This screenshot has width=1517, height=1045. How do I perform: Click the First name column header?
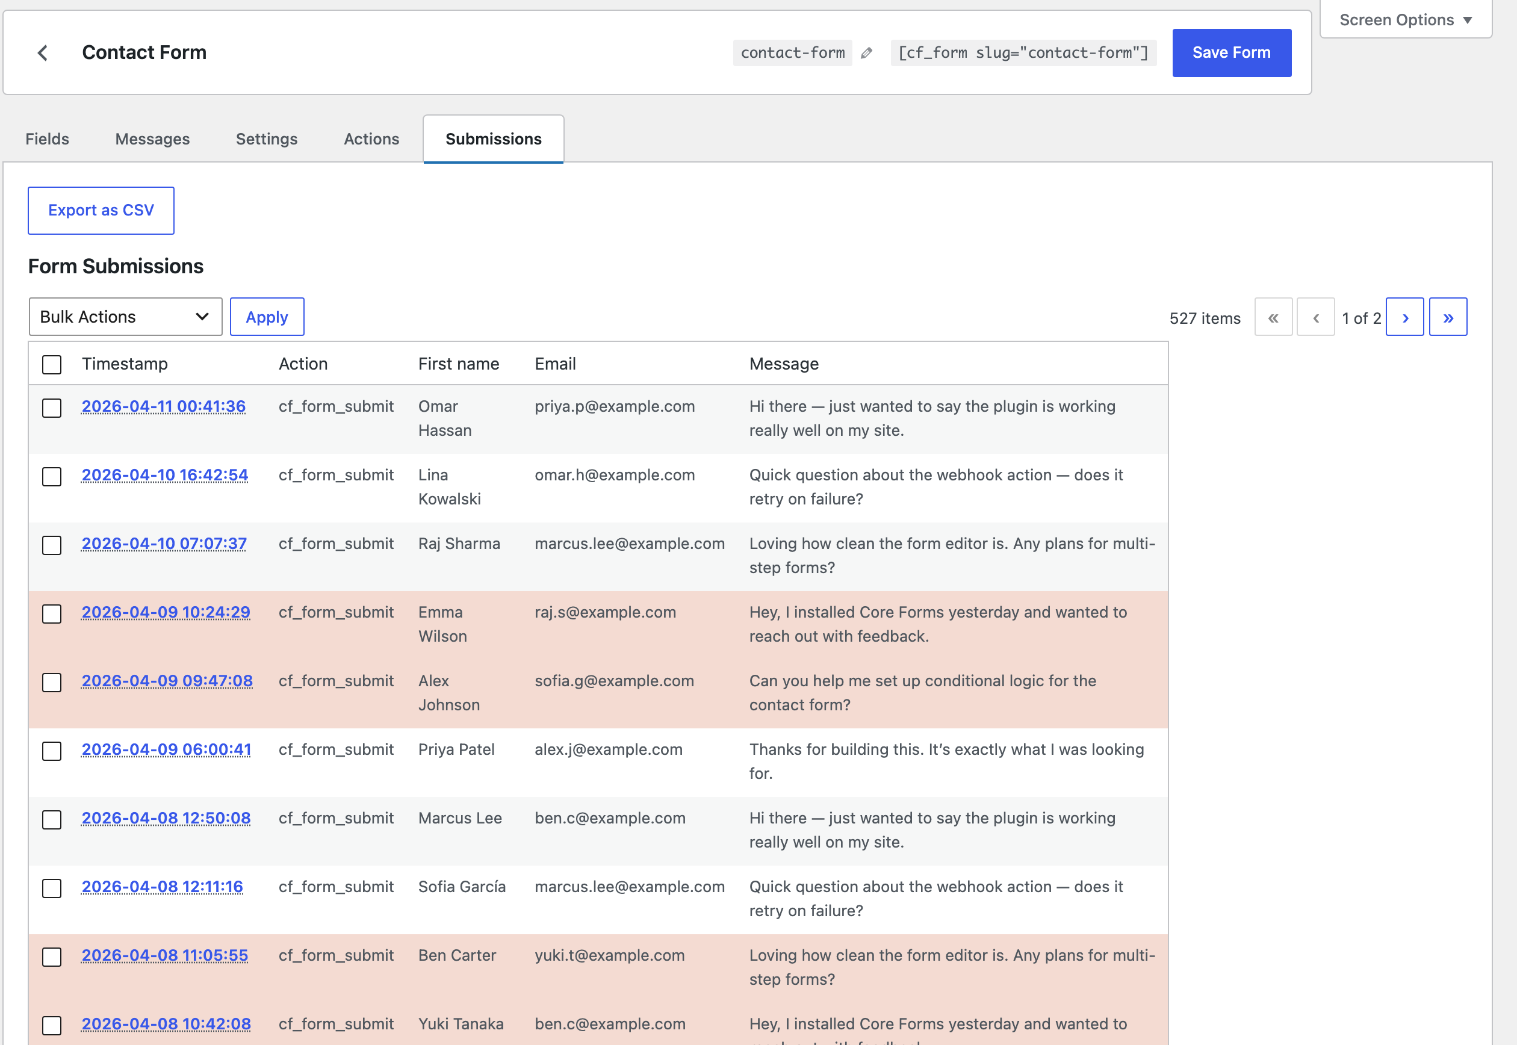click(459, 364)
